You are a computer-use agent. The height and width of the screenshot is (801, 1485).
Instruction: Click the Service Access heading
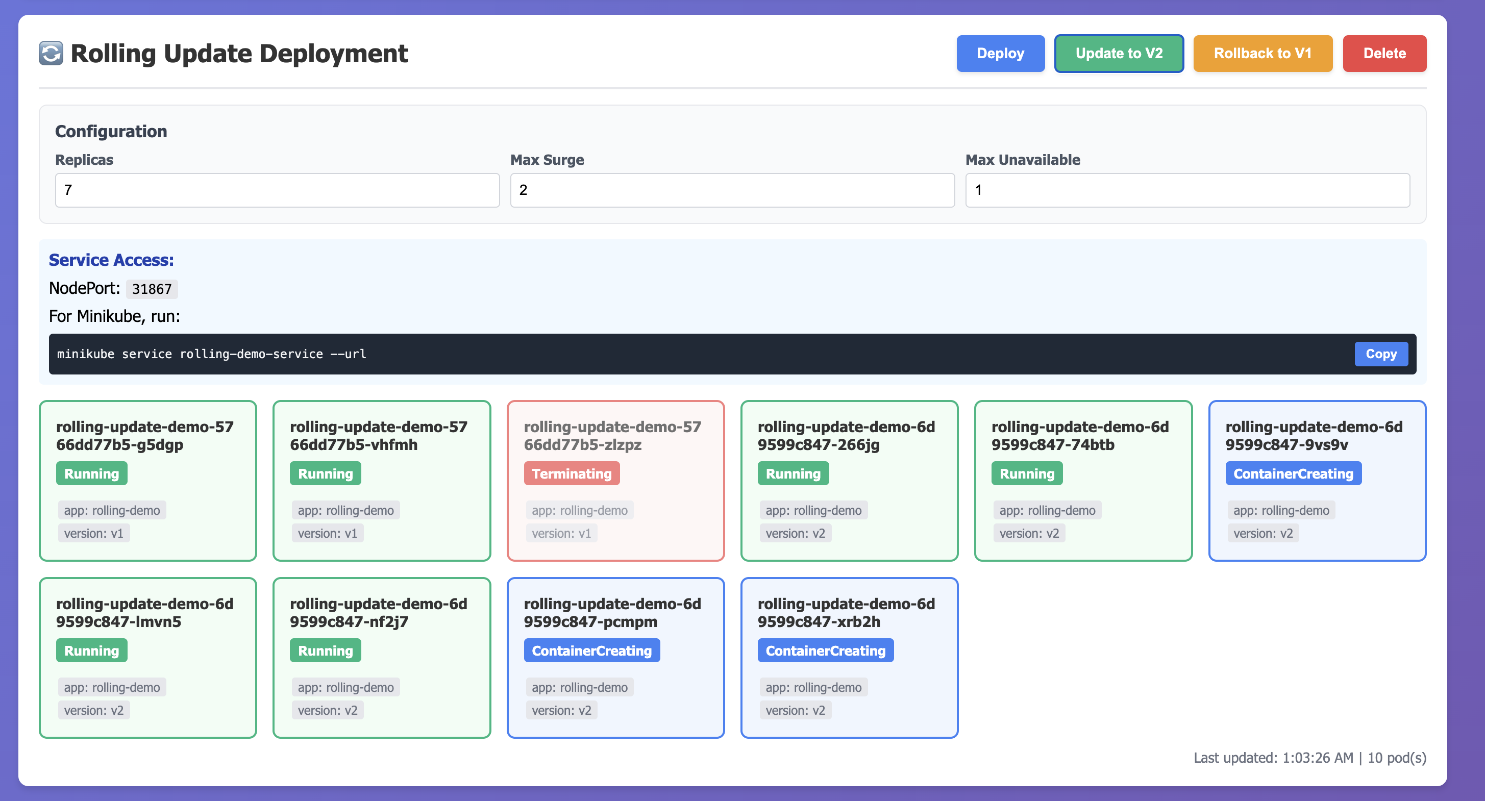111,260
